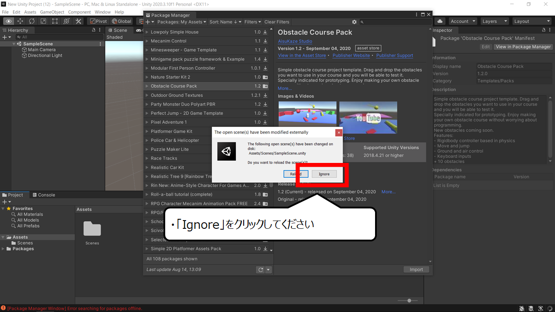Click the background activity spinner icon
555x312 pixels.
(x=549, y=308)
